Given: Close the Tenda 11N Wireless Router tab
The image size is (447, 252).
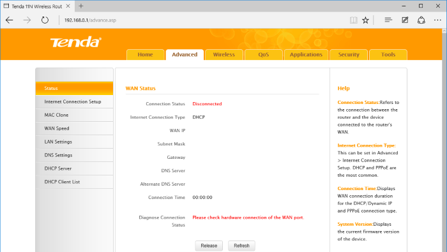Looking at the screenshot, I should point(68,6).
